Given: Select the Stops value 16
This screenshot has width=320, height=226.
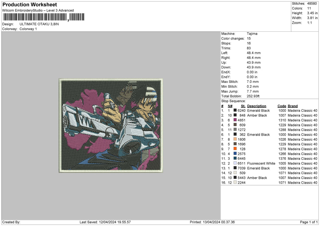Looking at the screenshot, I should click(x=249, y=43).
